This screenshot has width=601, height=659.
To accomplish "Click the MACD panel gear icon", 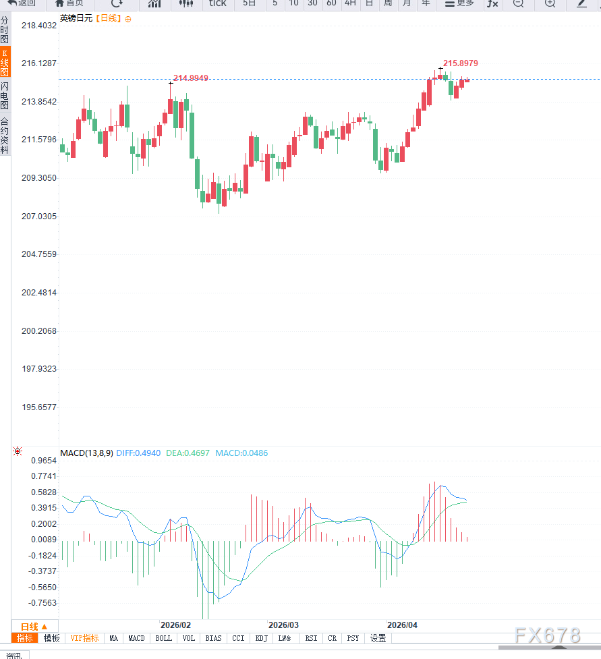I will [18, 451].
